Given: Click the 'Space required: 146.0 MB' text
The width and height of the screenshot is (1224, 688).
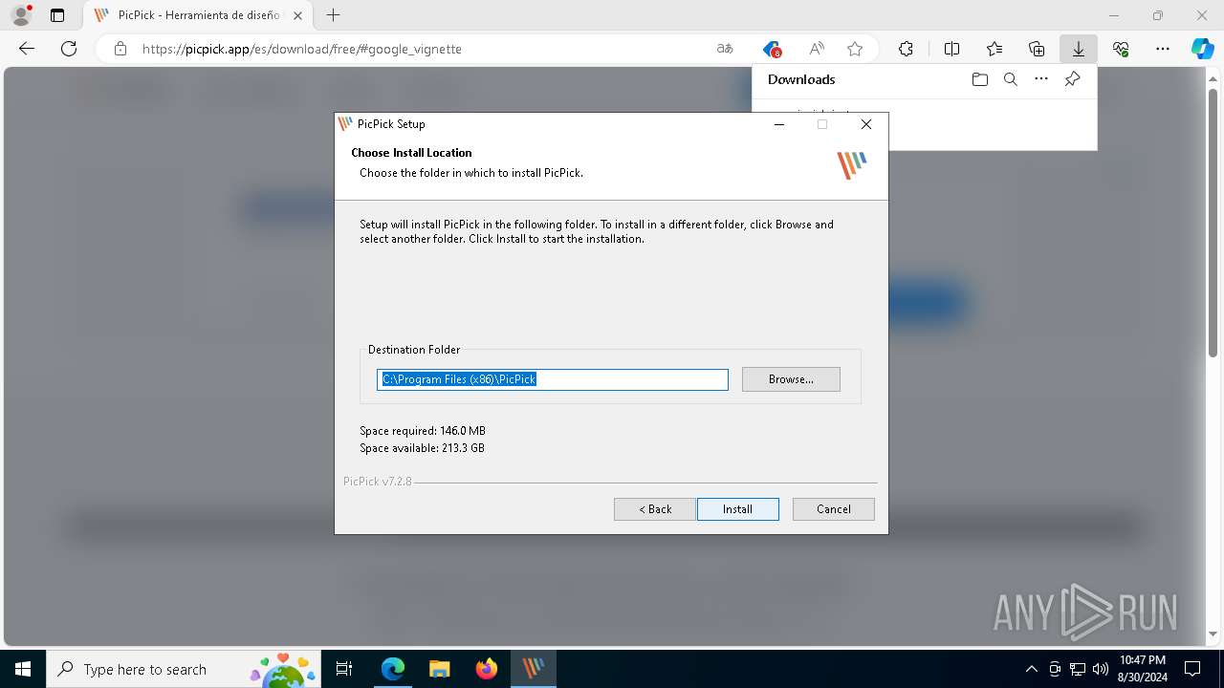Looking at the screenshot, I should click(423, 431).
